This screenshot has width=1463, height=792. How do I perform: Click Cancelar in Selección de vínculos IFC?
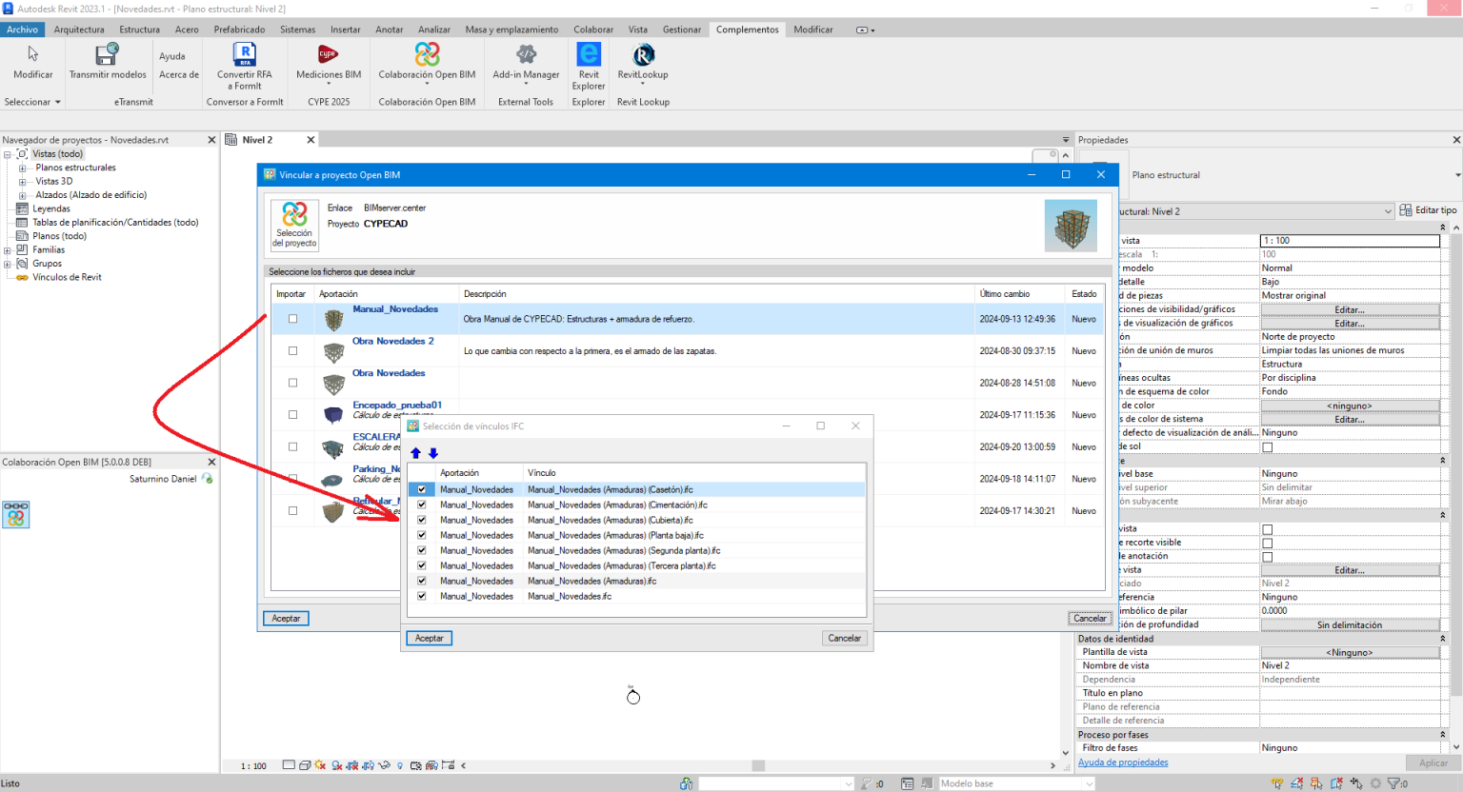(845, 638)
